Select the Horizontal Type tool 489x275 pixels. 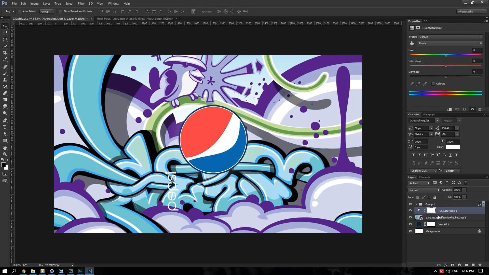5,127
